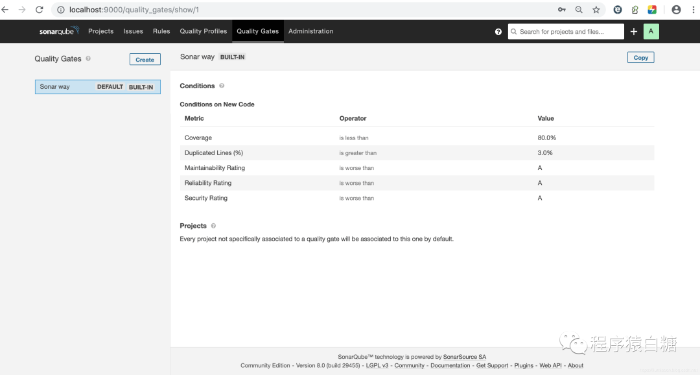Open the zoom magnifier icon in address bar
This screenshot has height=375, width=700.
579,9
